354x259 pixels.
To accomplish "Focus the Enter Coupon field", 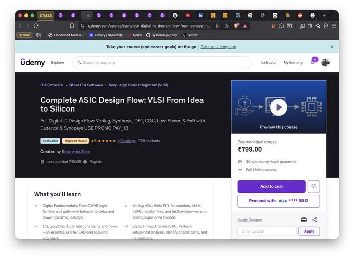I will [x=267, y=231].
